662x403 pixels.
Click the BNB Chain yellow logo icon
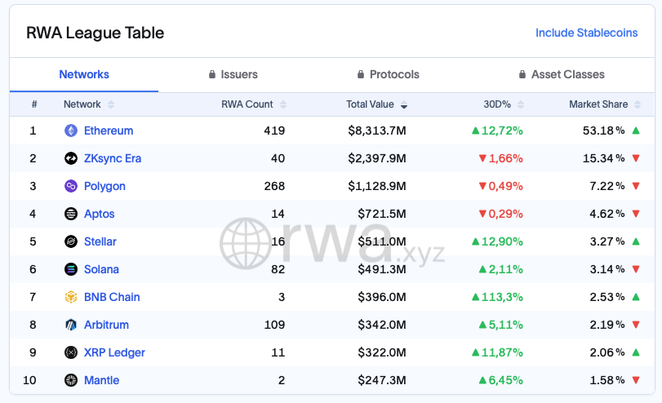click(x=71, y=297)
